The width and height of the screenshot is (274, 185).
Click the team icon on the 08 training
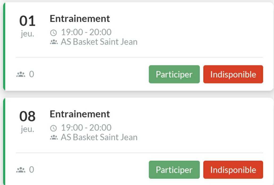click(x=54, y=137)
